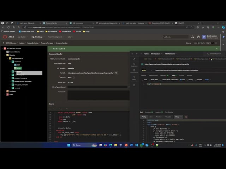Open Gallery in APEX header
This screenshot has height=169, width=226.
point(70,37)
